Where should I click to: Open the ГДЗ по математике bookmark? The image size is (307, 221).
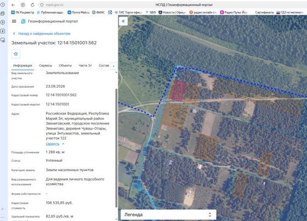click(x=290, y=13)
